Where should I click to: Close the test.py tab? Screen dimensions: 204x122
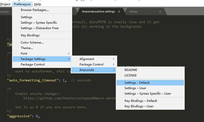[x=160, y=12]
